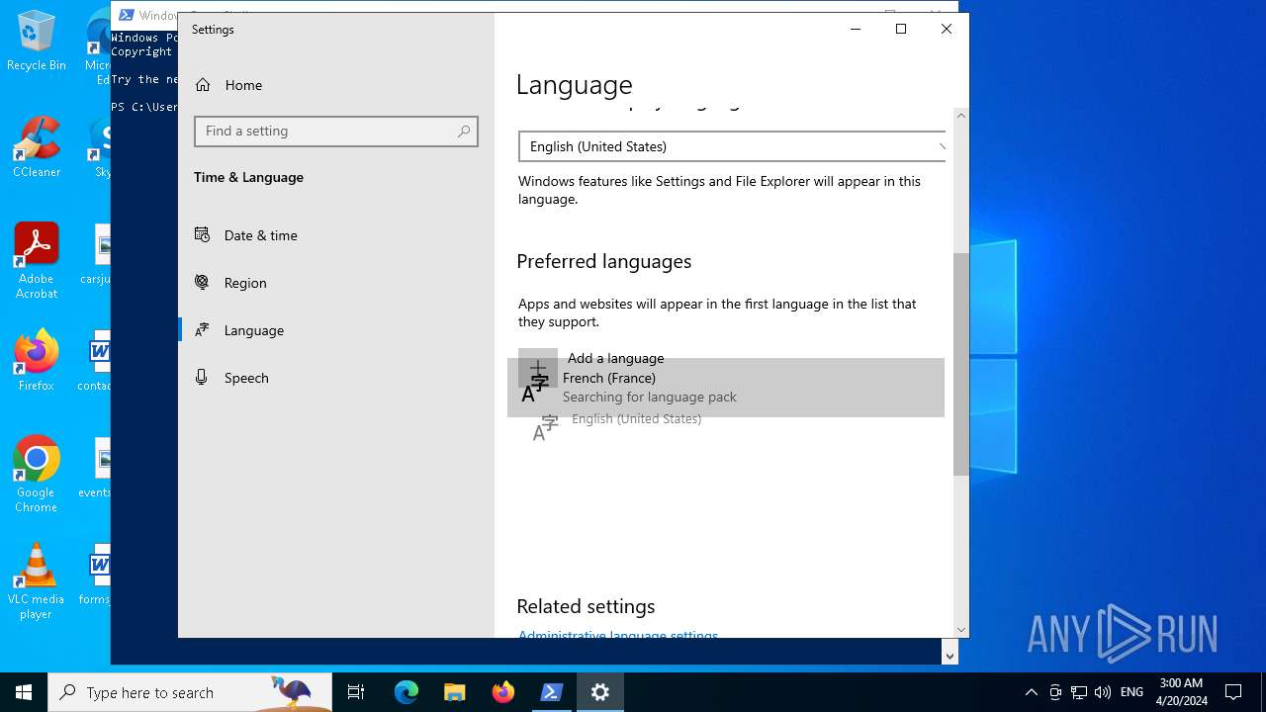
Task: Click the PowerShell window scrollbar down arrow
Action: point(950,655)
